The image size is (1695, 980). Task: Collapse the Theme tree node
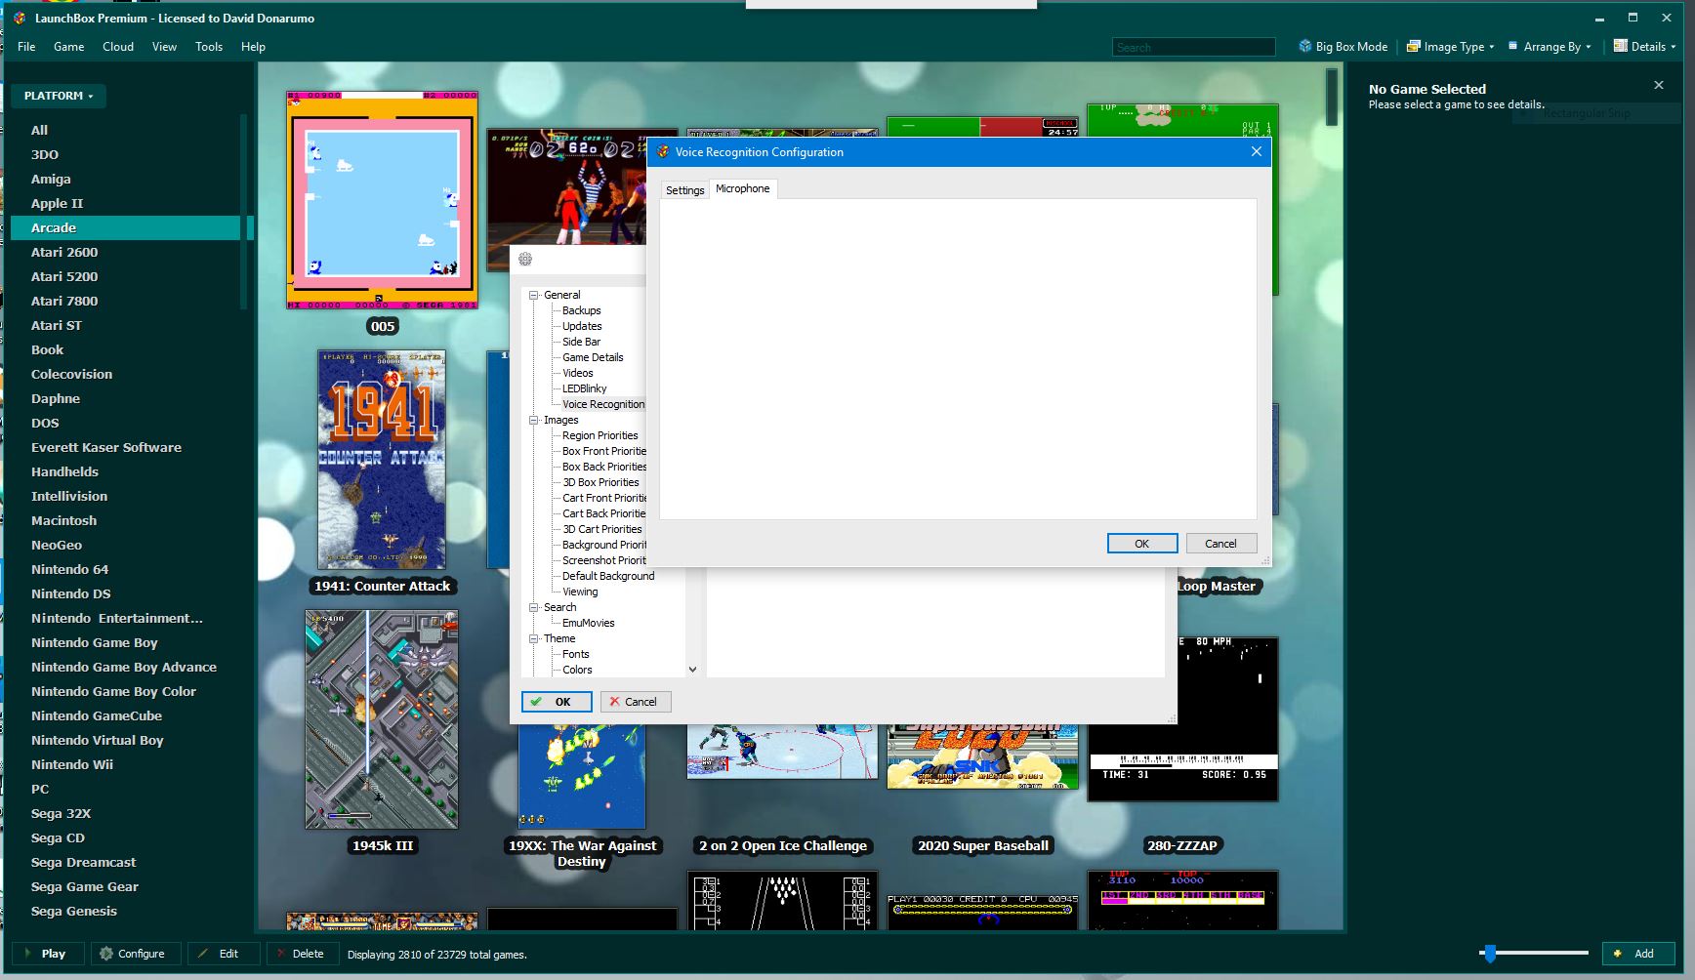[x=534, y=638]
